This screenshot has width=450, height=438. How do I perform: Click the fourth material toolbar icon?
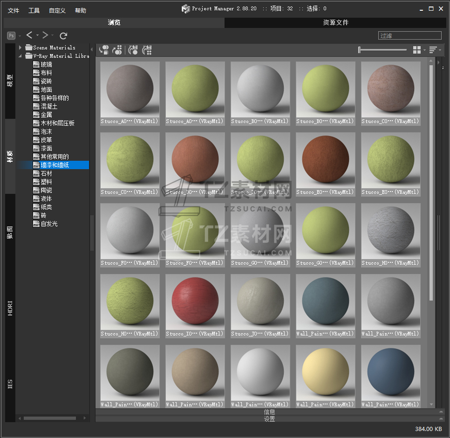pyautogui.click(x=147, y=50)
